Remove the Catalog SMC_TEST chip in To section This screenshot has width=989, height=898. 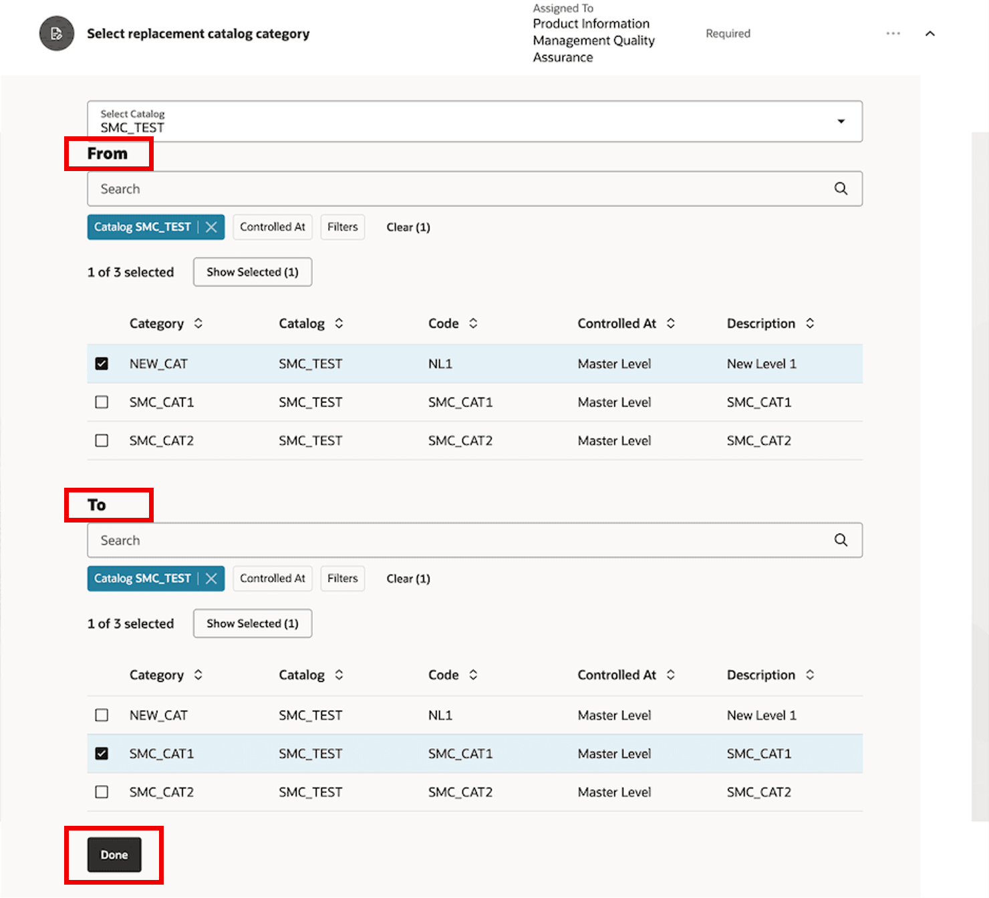click(x=211, y=578)
